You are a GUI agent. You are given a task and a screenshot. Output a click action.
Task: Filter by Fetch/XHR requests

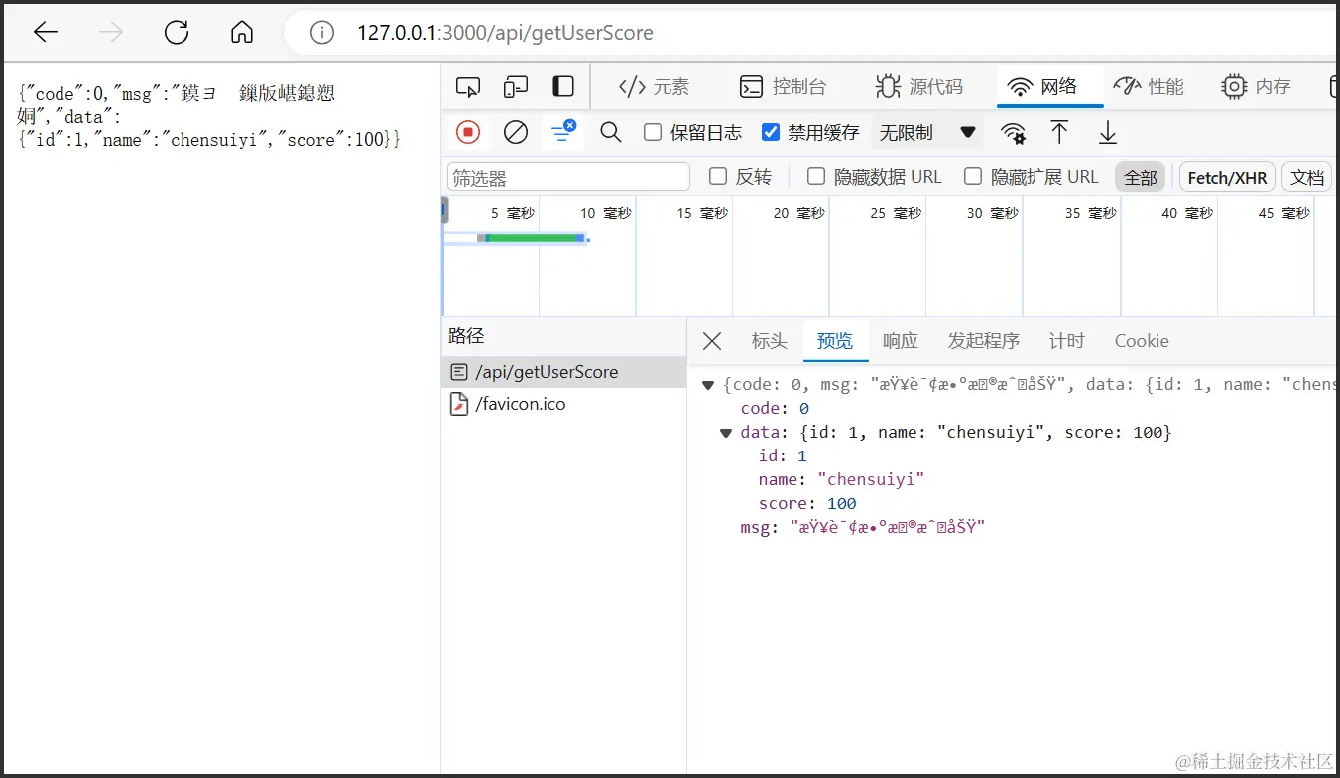[x=1227, y=177]
